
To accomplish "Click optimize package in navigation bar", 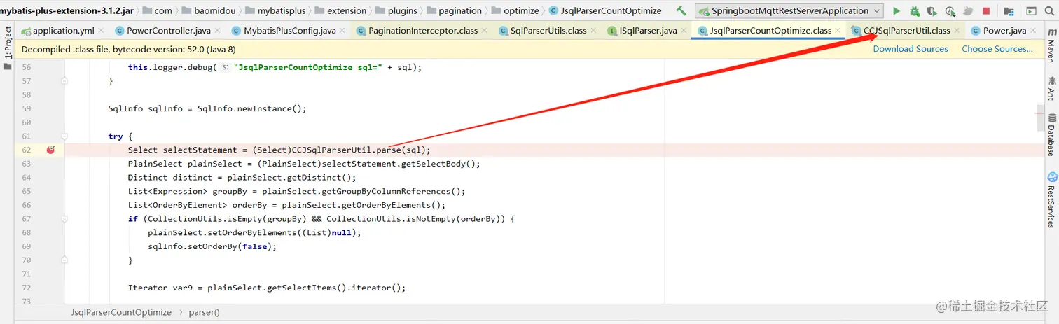I will click(515, 11).
